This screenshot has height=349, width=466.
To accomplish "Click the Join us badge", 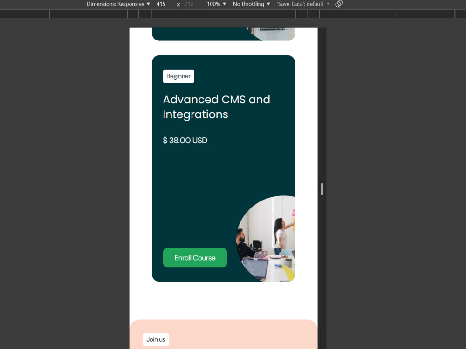I will 156,339.
